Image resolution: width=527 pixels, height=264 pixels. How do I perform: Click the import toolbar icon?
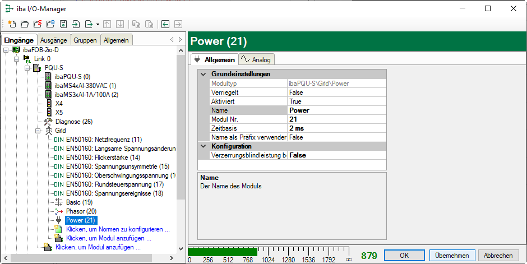coord(76,24)
